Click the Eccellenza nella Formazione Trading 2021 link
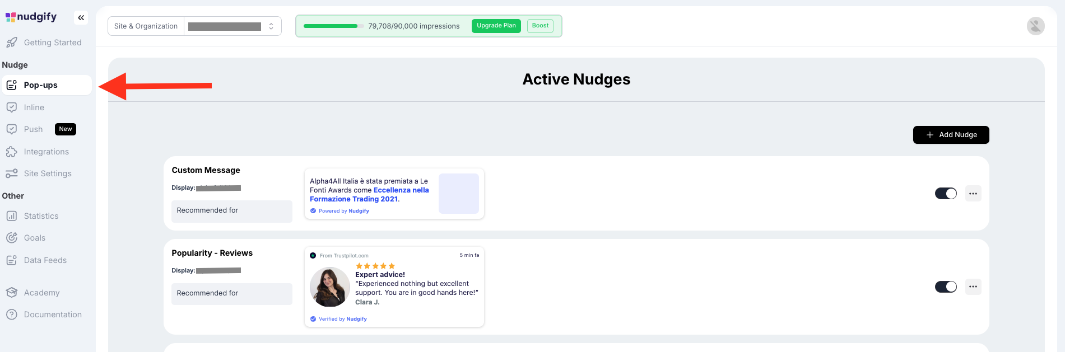The width and height of the screenshot is (1065, 352). click(x=369, y=195)
